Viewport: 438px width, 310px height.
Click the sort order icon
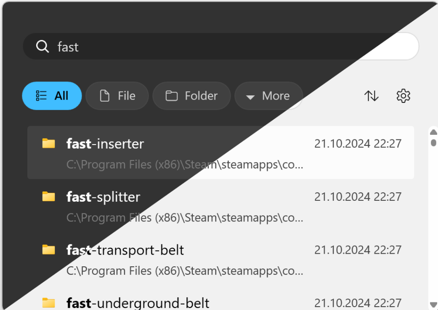click(371, 96)
